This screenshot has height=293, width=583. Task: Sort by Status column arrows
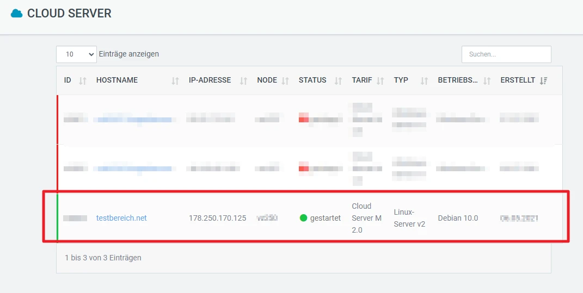(x=338, y=80)
